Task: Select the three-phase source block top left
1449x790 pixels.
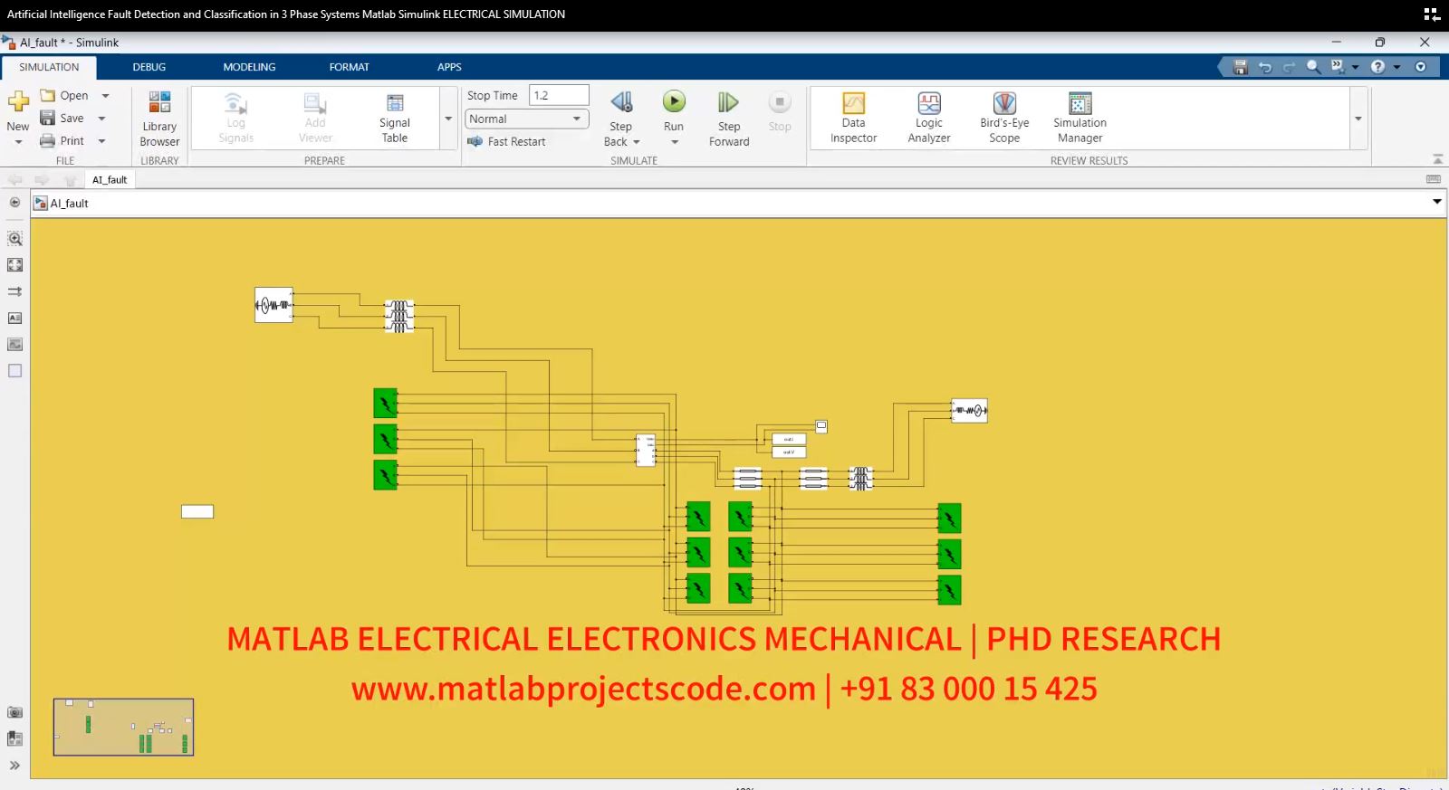Action: point(273,305)
